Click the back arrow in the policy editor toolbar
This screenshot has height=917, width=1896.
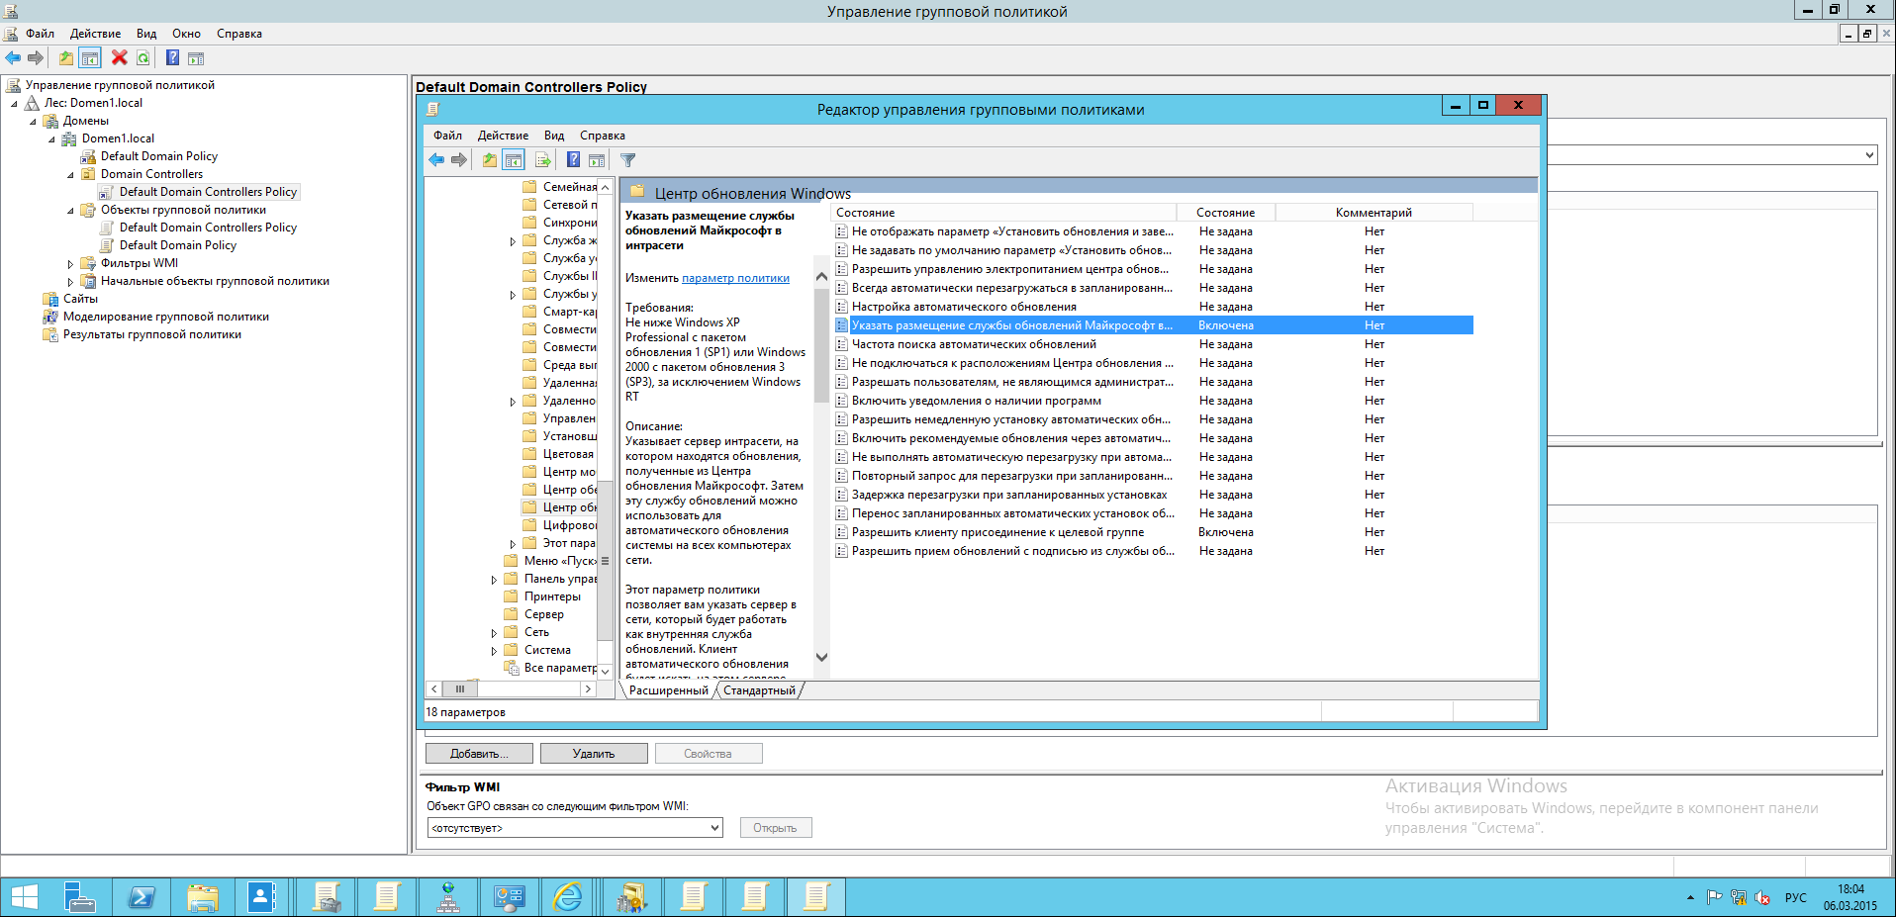[x=436, y=160]
